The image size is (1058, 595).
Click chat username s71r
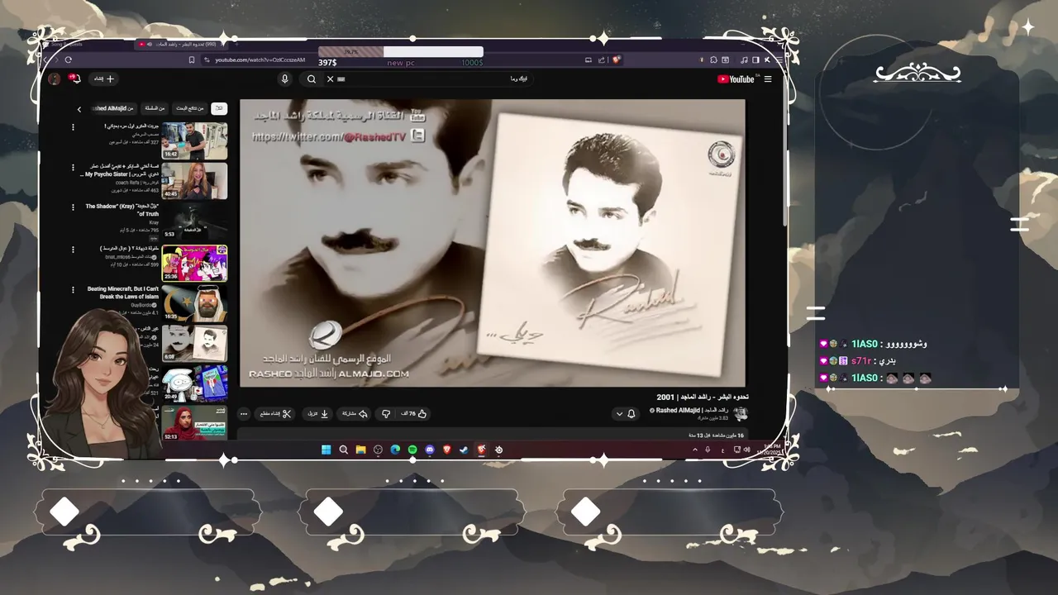coord(861,361)
